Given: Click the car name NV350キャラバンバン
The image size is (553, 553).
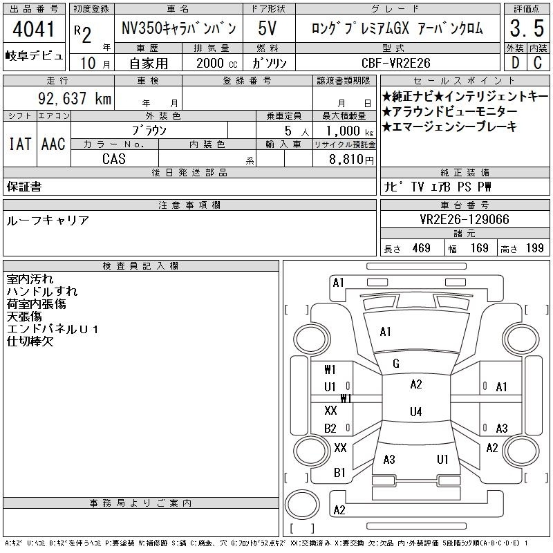Looking at the screenshot, I should (x=178, y=29).
